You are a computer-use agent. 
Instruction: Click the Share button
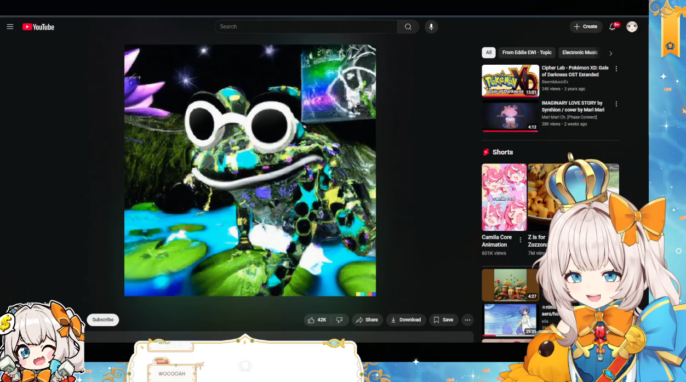[367, 320]
